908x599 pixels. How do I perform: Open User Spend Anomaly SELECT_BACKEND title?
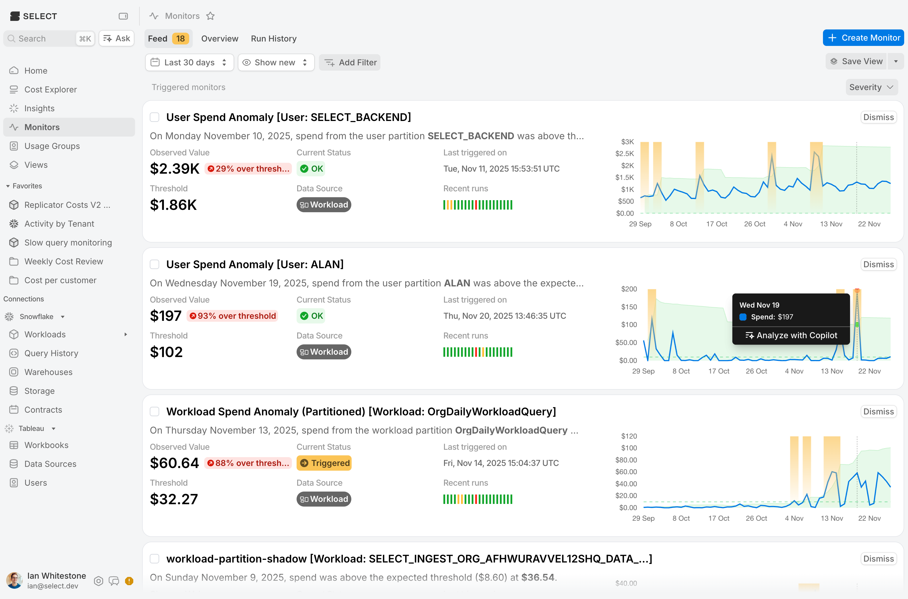[x=289, y=117]
